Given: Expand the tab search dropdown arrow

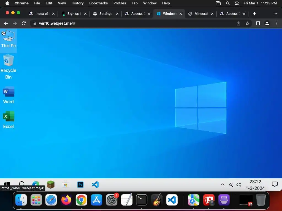Looking at the screenshot, I should coord(276,14).
